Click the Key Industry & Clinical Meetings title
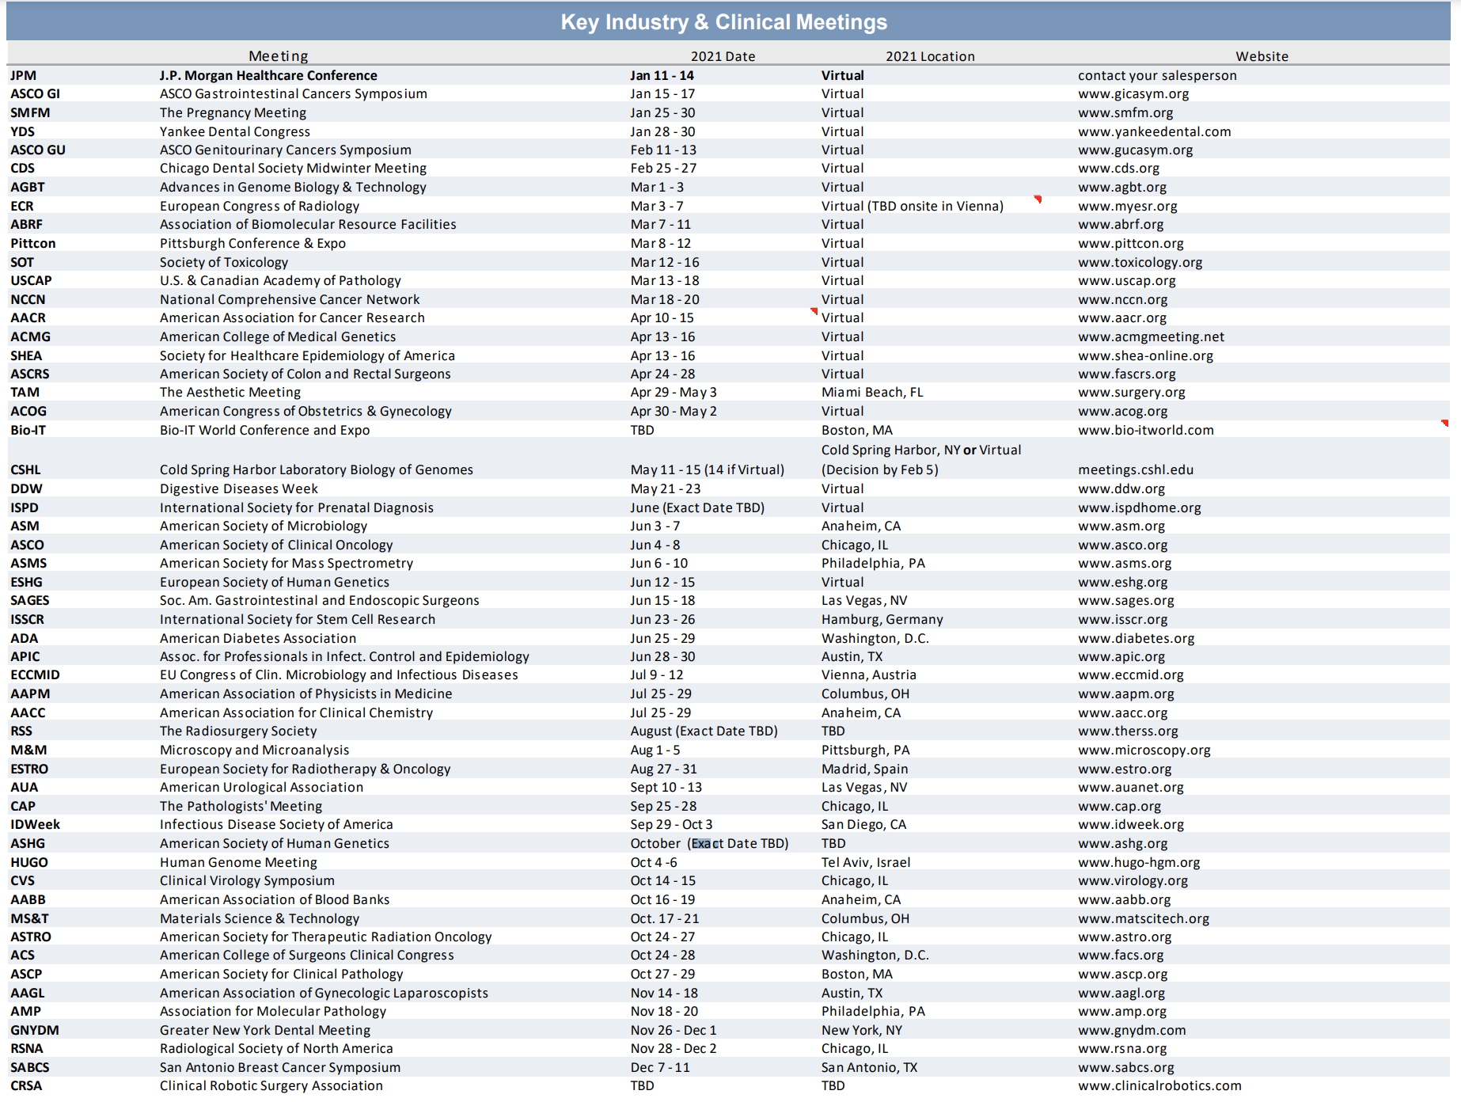 pyautogui.click(x=724, y=22)
